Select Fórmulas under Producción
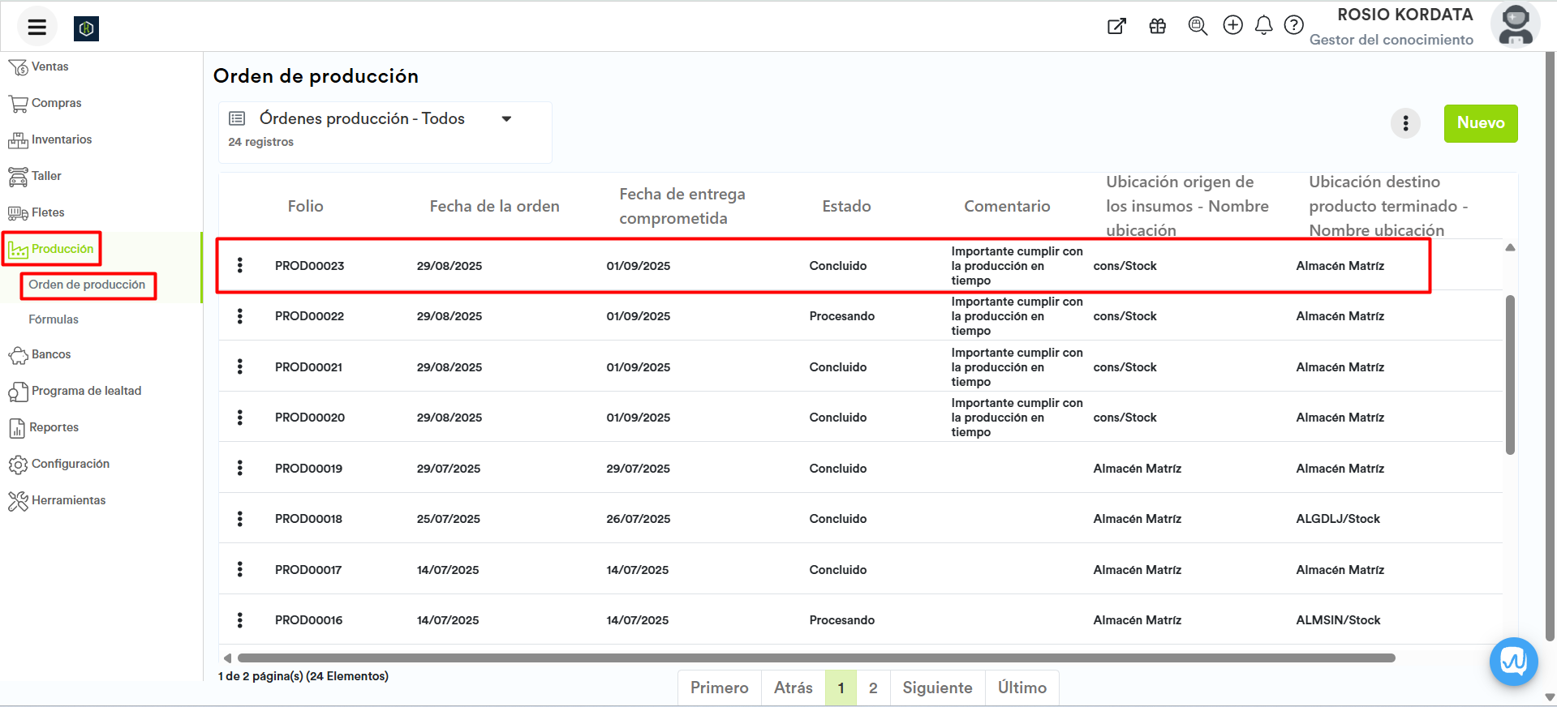The width and height of the screenshot is (1557, 707). (54, 319)
